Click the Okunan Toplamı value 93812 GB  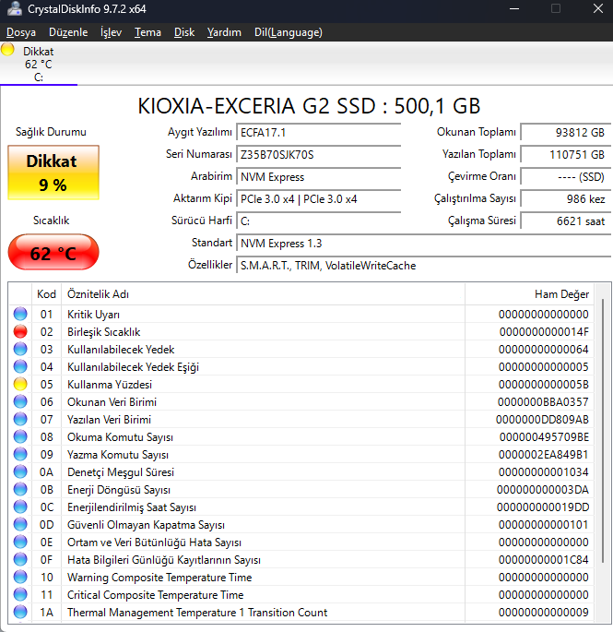[565, 133]
